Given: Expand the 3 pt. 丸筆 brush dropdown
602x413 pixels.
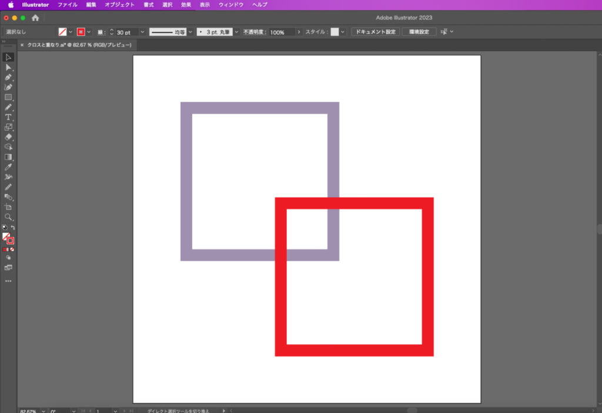Looking at the screenshot, I should point(237,32).
